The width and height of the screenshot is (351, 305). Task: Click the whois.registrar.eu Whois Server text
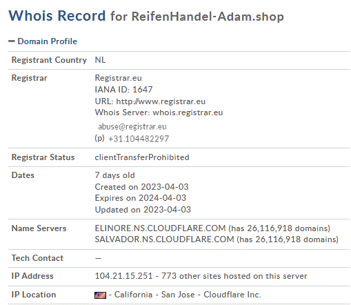click(x=188, y=112)
